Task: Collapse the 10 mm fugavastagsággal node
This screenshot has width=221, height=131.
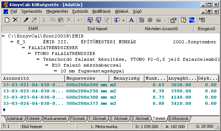Action: 56,71
